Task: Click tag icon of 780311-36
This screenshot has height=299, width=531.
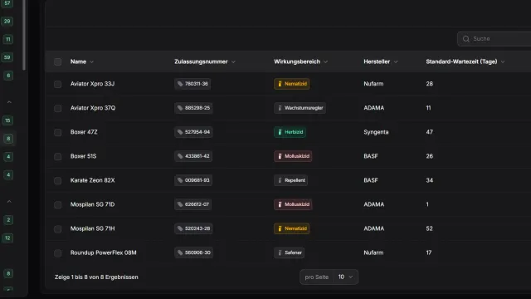Action: point(180,84)
